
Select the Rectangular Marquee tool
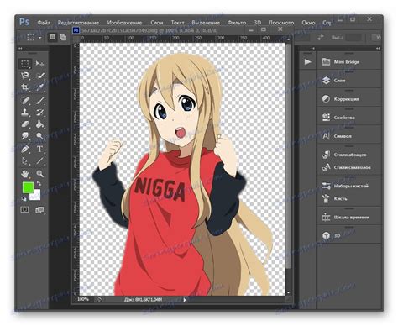(25, 64)
